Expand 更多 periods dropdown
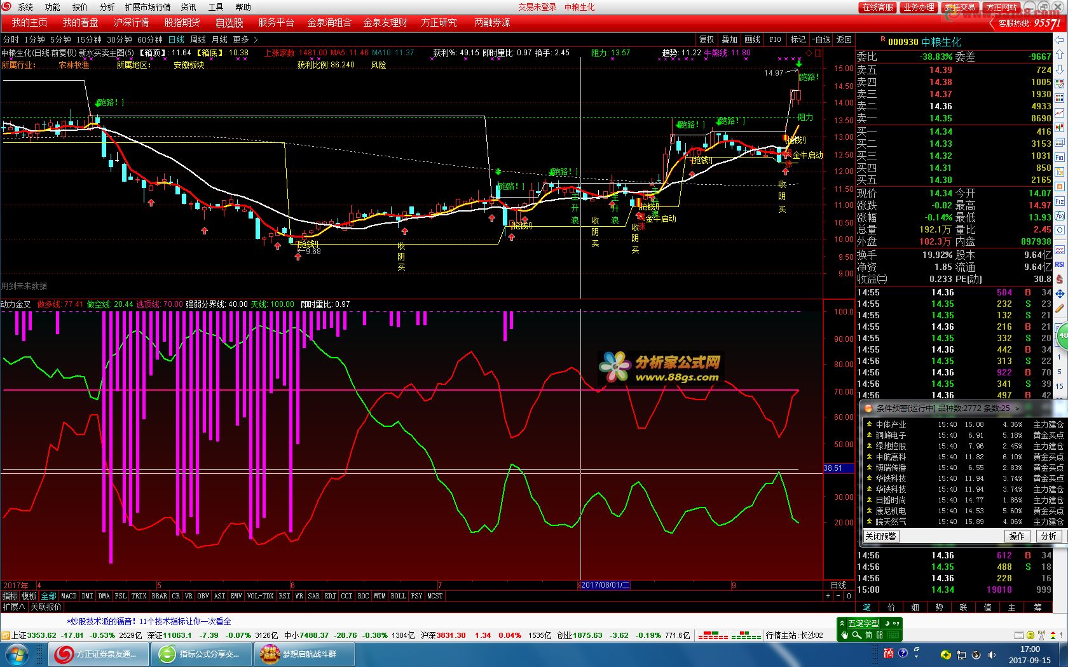 [246, 39]
